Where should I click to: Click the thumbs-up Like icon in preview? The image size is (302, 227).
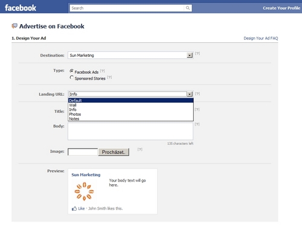click(x=74, y=208)
